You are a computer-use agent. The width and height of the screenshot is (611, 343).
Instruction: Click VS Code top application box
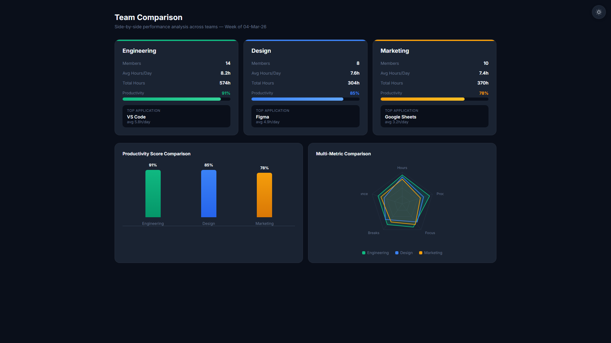[x=176, y=116]
